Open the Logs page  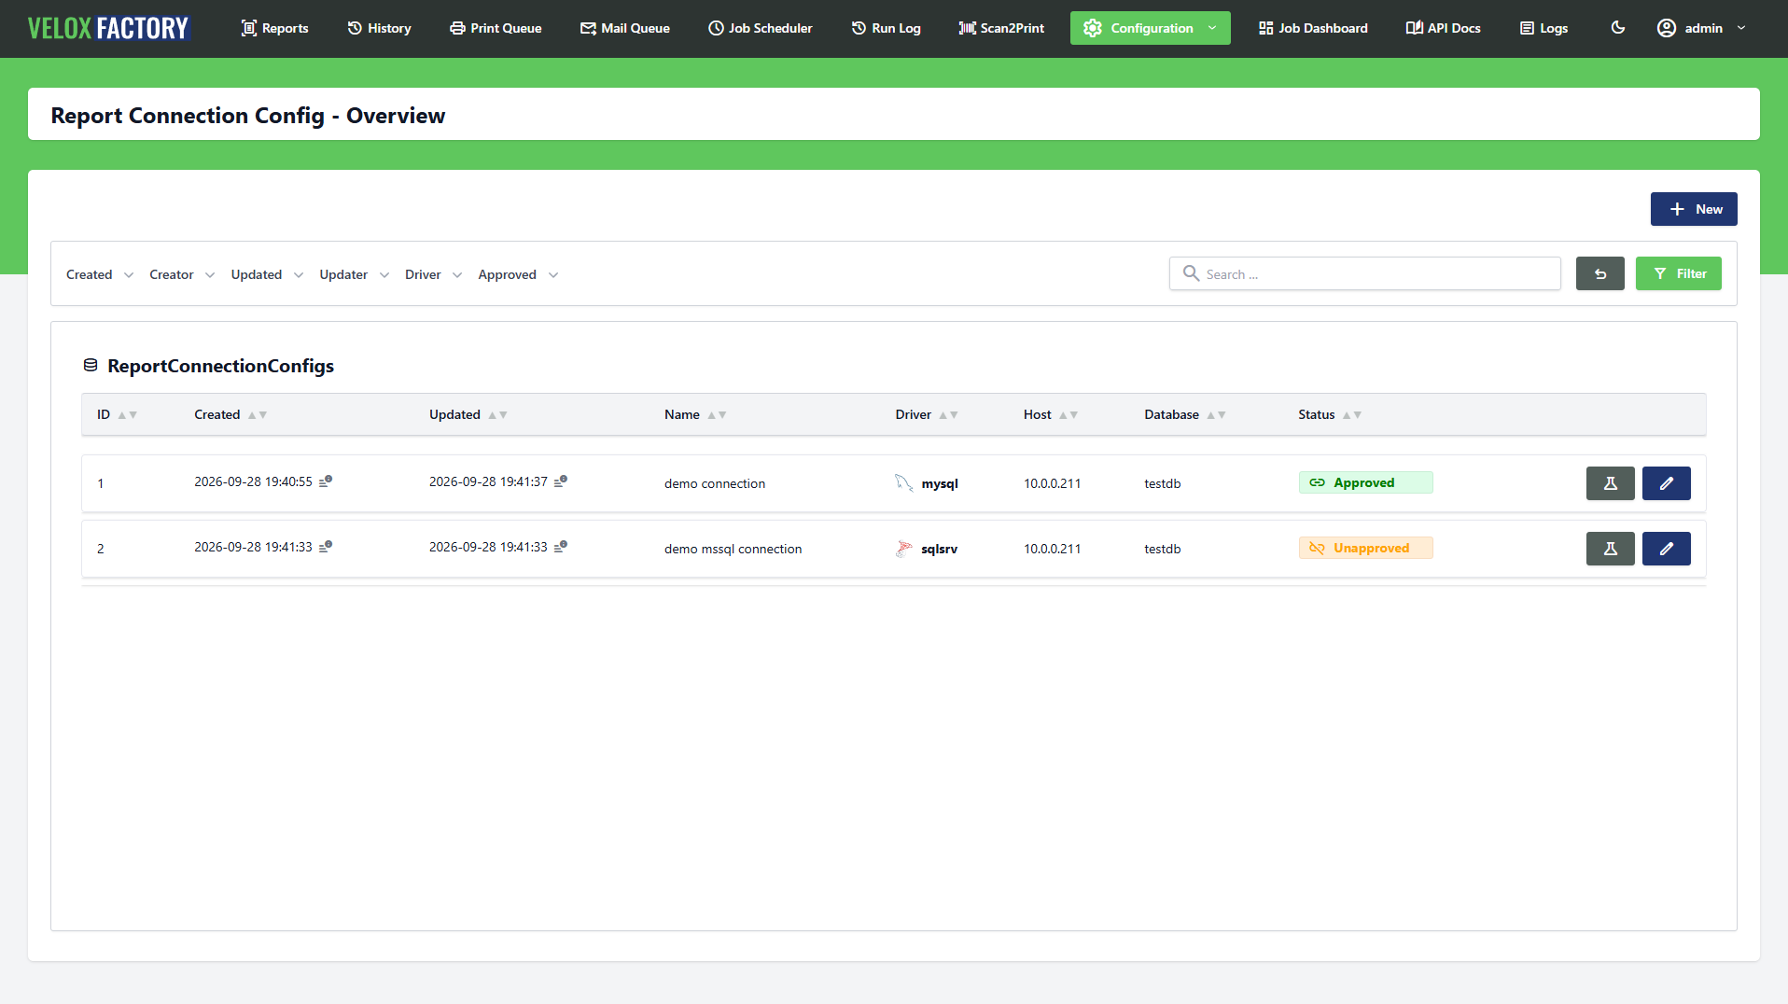pyautogui.click(x=1544, y=28)
